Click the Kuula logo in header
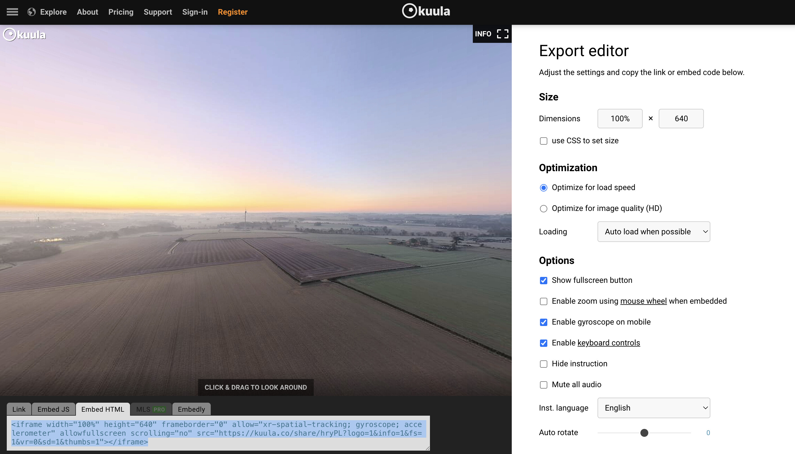Screen dimensions: 795x454 426,11
